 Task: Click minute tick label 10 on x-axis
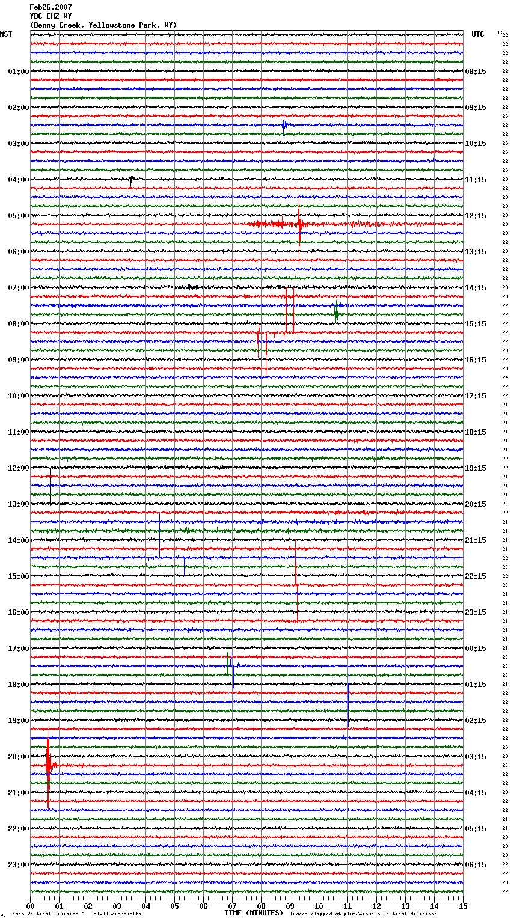319,906
